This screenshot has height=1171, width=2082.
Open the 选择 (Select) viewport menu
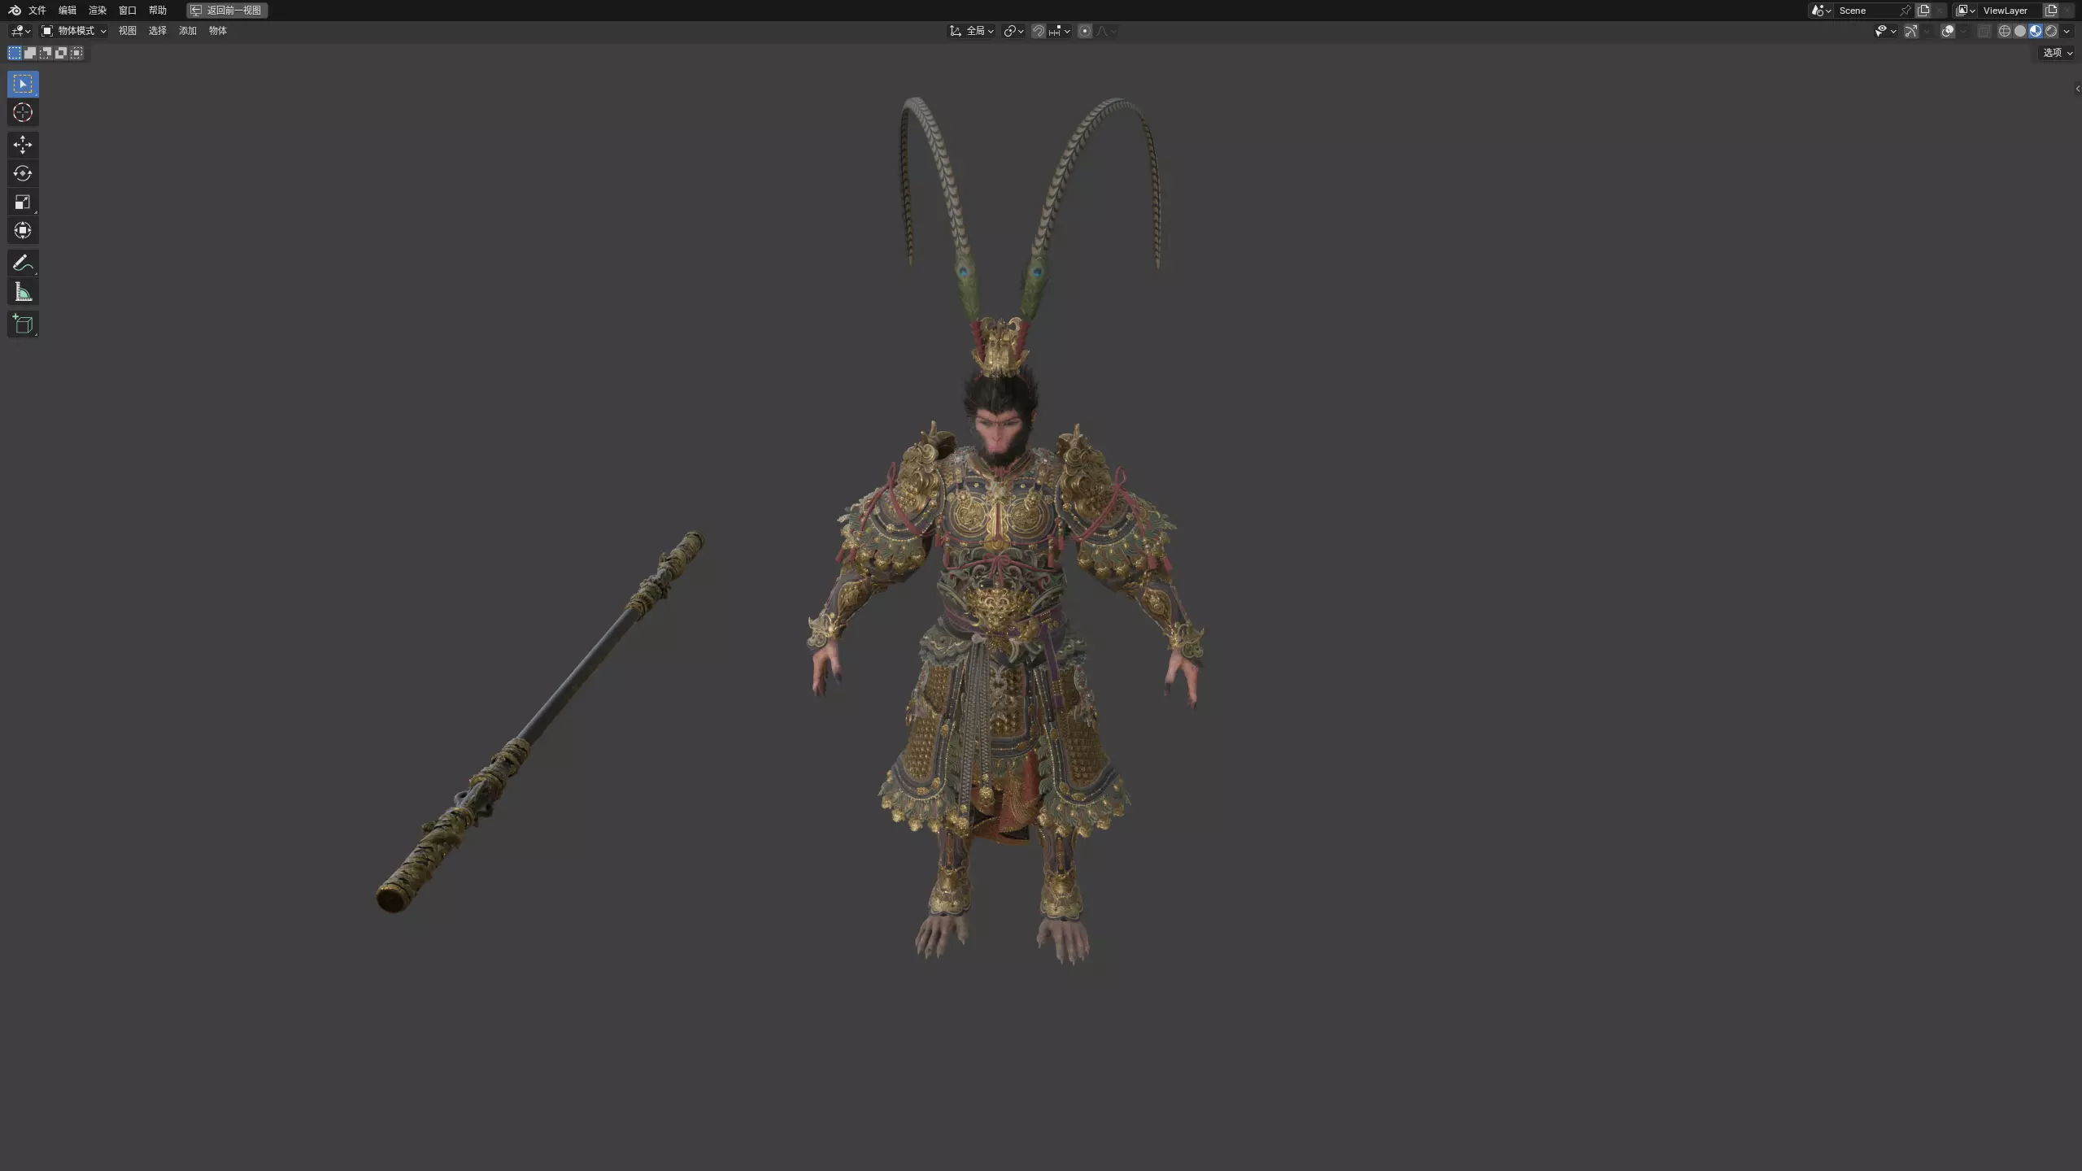(158, 31)
